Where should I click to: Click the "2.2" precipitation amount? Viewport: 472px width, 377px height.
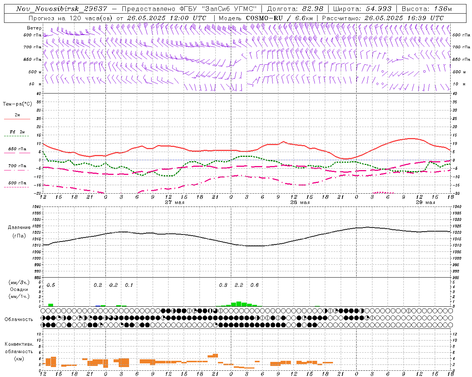point(239,285)
